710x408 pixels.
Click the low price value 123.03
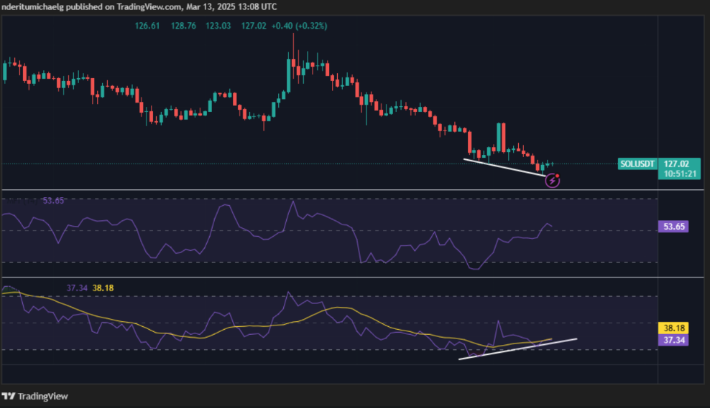pyautogui.click(x=218, y=26)
